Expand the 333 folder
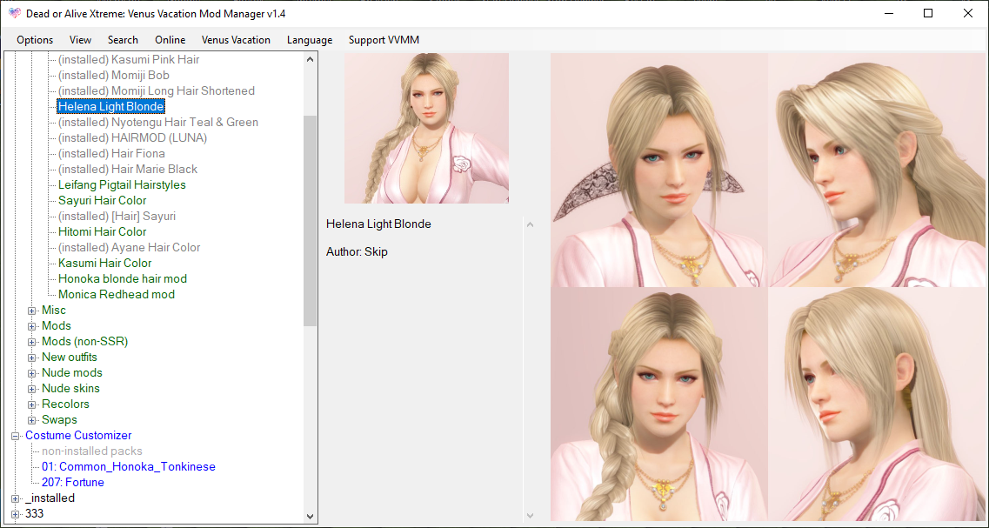The image size is (989, 528). pos(15,514)
